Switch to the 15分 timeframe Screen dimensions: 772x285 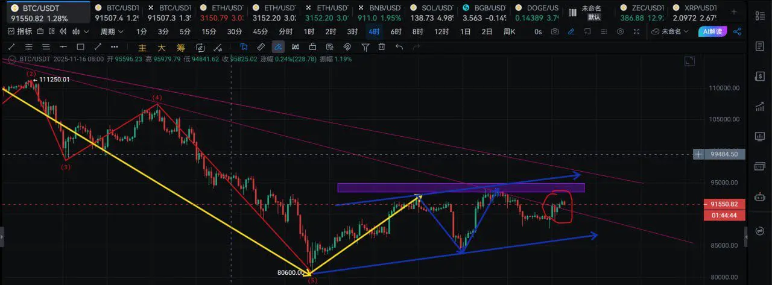pos(209,31)
